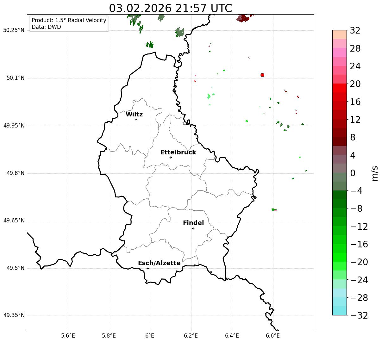This screenshot has height=342, width=382.
Task: Click the 50.25°N latitude label
Action: pos(14,30)
